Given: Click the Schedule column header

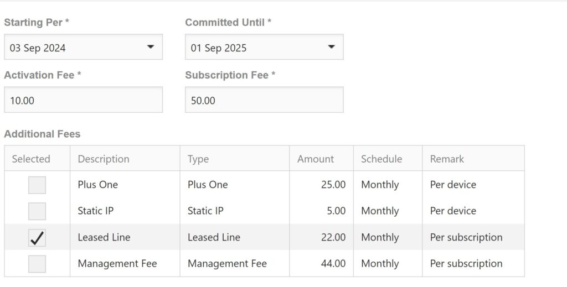Looking at the screenshot, I should click(382, 159).
